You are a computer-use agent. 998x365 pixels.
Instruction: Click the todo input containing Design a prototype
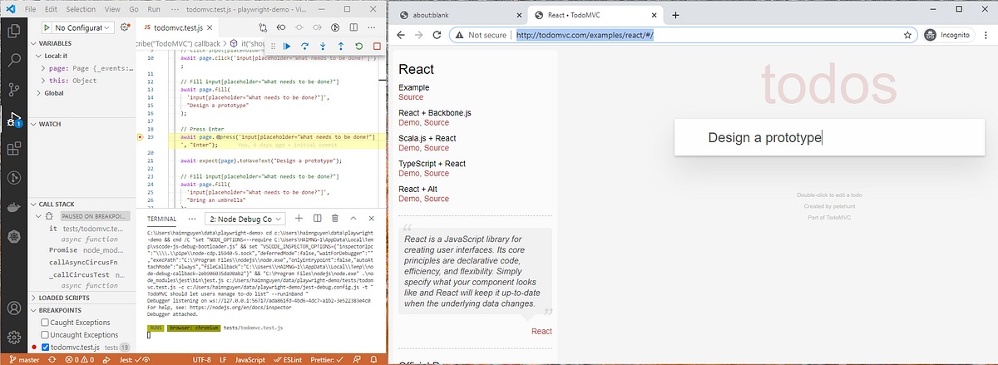(x=828, y=137)
